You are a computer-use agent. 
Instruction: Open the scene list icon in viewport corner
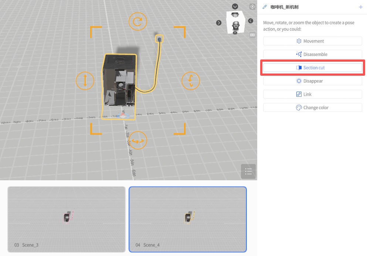click(x=248, y=171)
